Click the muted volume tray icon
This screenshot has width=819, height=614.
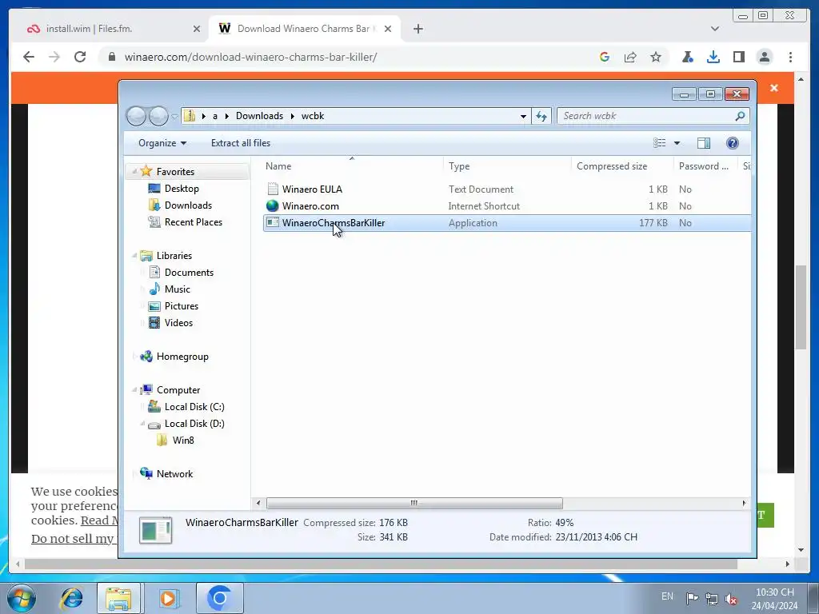731,599
